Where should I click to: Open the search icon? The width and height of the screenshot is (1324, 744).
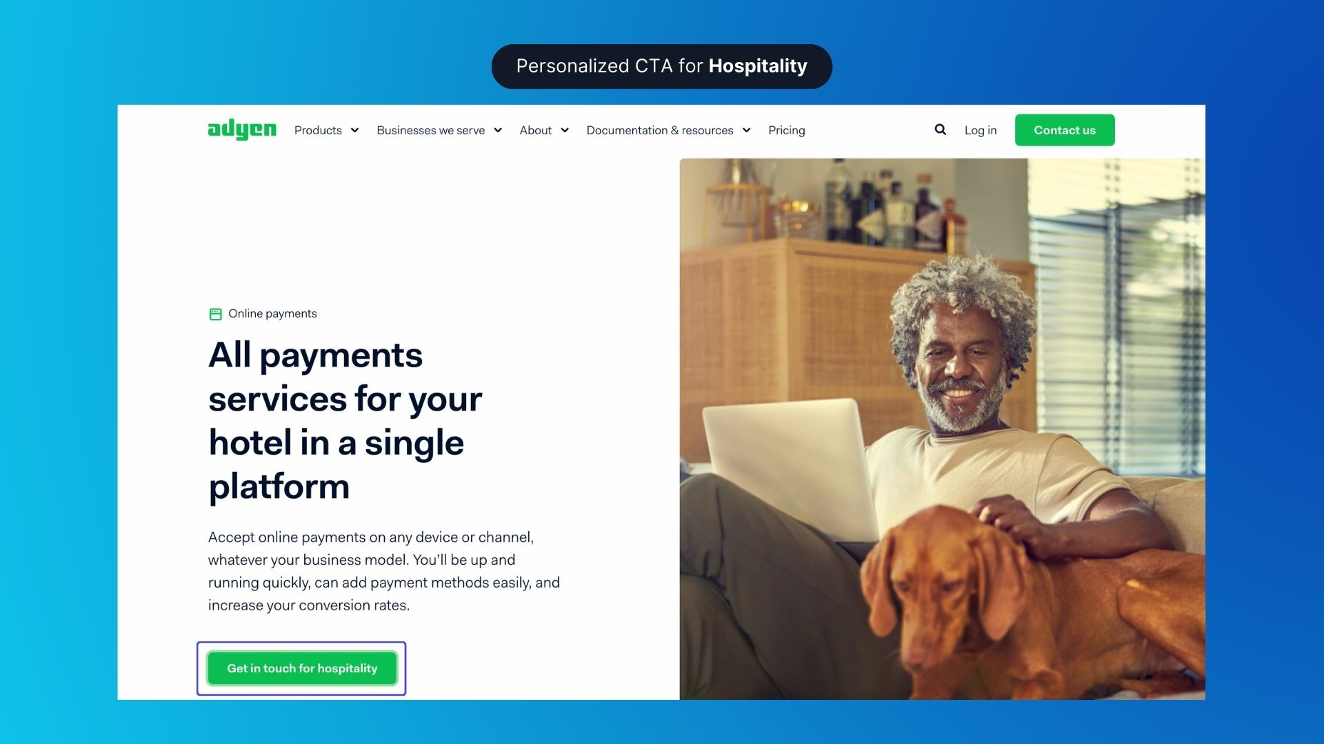pos(939,129)
